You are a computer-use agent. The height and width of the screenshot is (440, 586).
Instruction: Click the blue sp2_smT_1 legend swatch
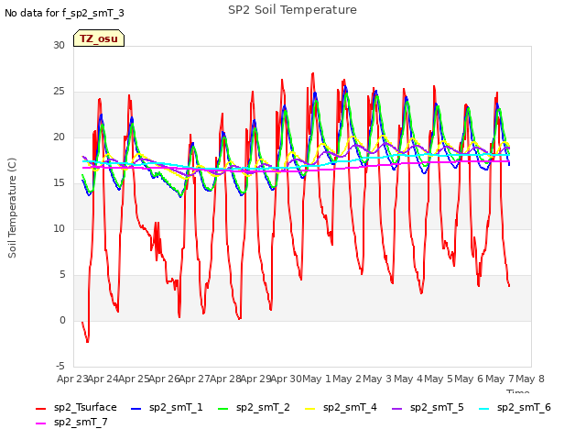click(x=136, y=409)
